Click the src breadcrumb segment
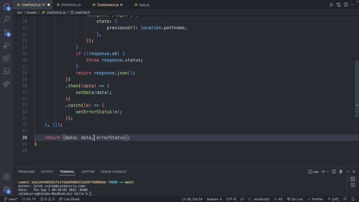The height and width of the screenshot is (202, 359). tap(20, 12)
